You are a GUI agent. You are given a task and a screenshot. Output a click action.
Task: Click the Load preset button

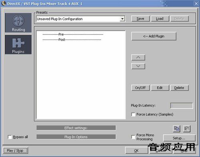pos(160,19)
